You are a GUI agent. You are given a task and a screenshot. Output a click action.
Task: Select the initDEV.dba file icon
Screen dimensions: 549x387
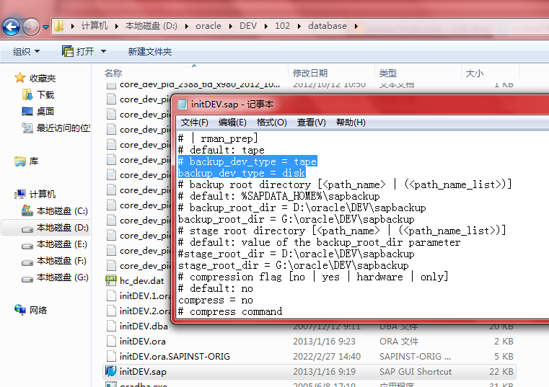pos(111,326)
